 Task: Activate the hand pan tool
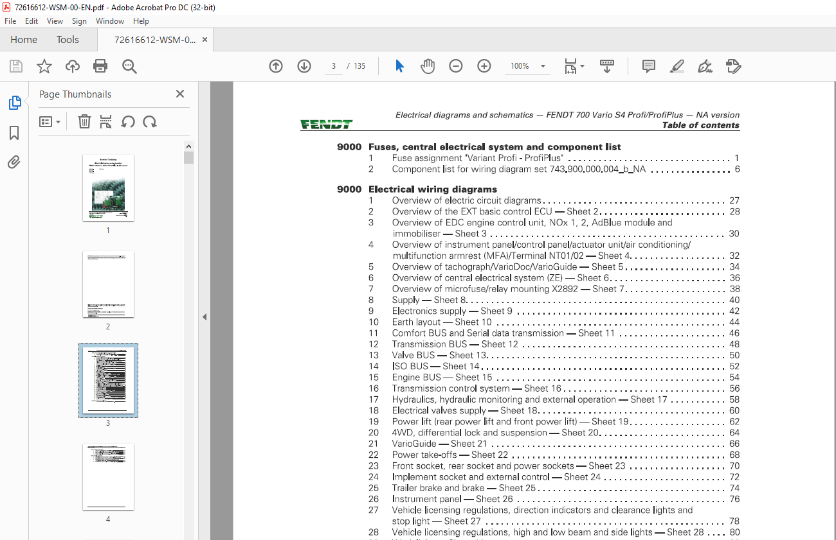tap(428, 66)
